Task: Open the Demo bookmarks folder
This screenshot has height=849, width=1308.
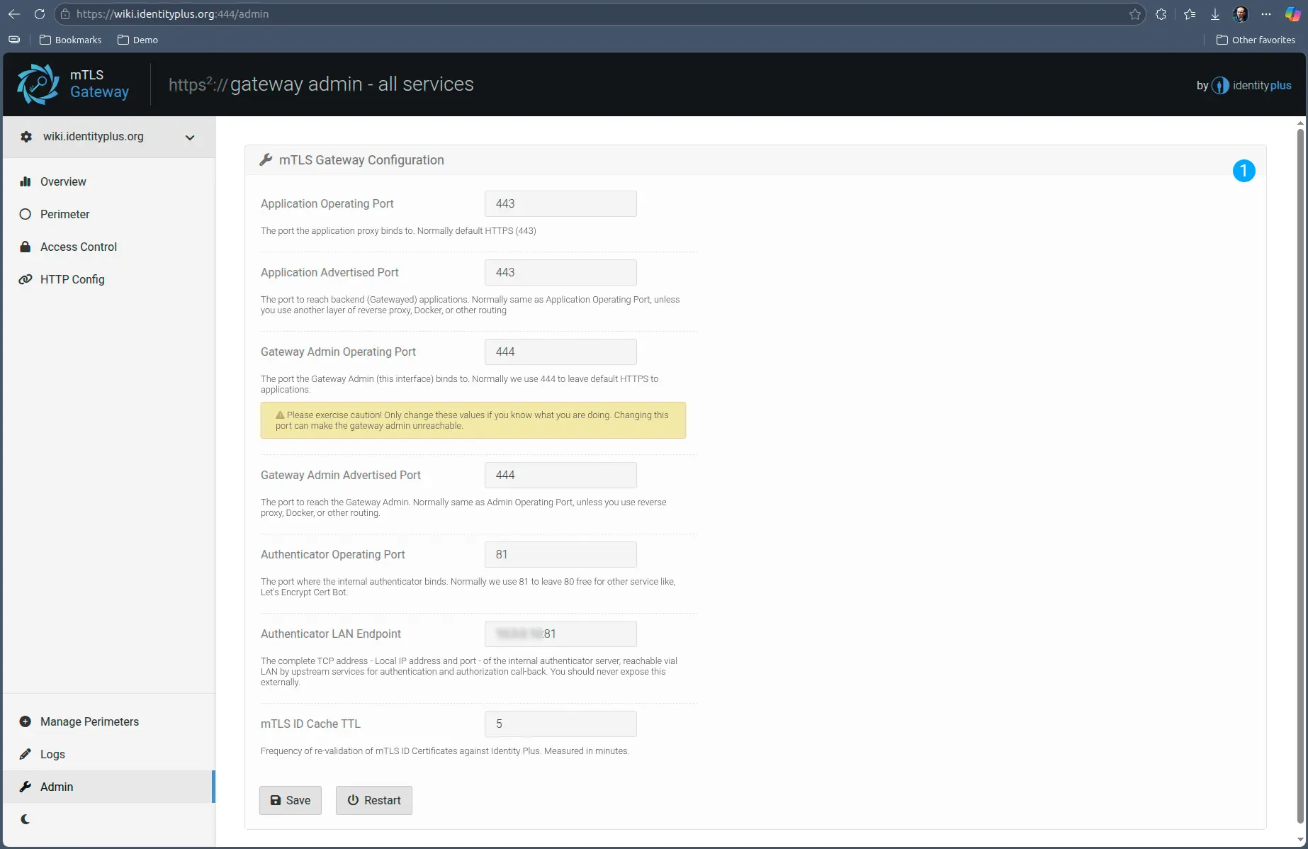Action: (x=137, y=40)
